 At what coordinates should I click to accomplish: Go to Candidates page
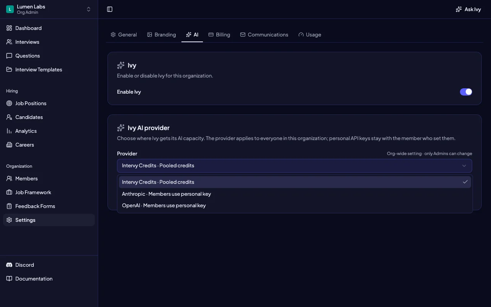[x=49, y=117]
